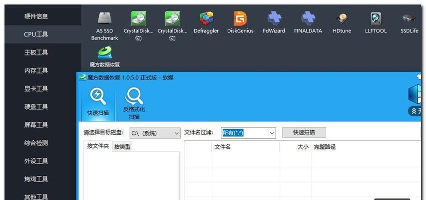
Task: Open 硬件信息 in the sidebar
Action: (36, 16)
